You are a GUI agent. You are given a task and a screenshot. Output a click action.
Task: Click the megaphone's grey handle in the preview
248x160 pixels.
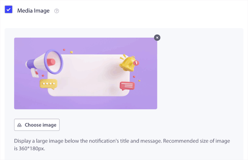pyautogui.click(x=35, y=72)
